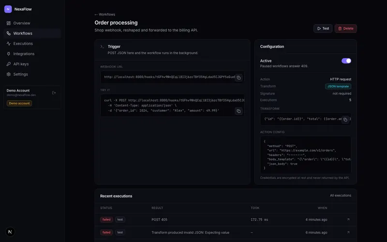Click test tag on invalid JSON row
The image size is (387, 242).
(x=120, y=232)
